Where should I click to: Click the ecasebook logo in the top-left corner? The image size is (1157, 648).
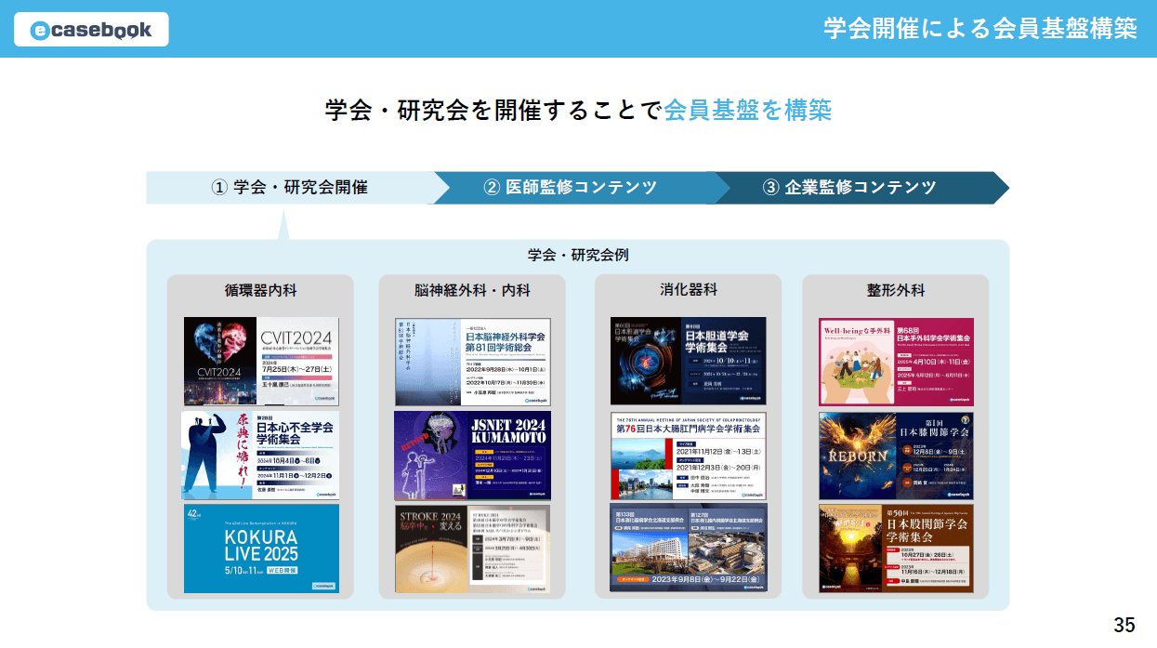tap(90, 29)
